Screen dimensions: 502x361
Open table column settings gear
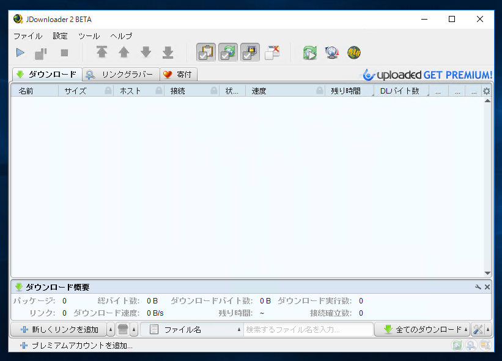point(486,91)
